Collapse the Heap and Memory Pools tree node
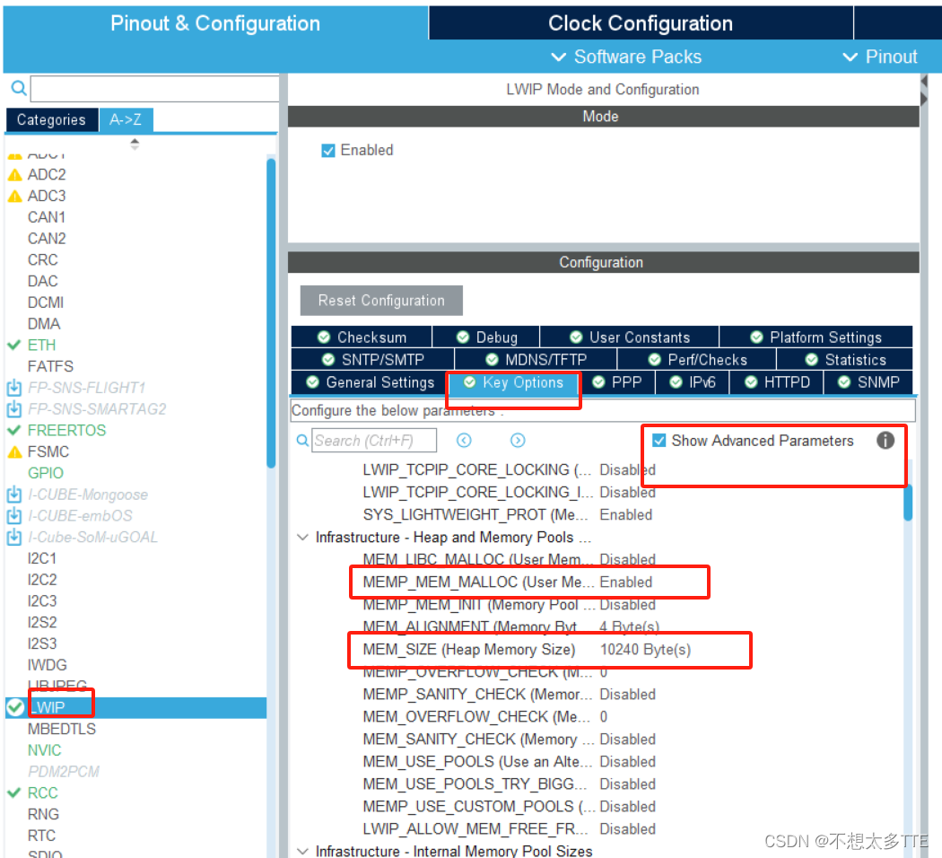Screen dimensions: 942x858 tap(302, 537)
